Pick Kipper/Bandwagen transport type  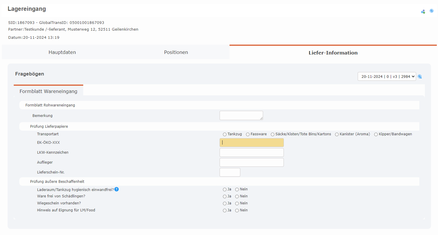pos(376,134)
